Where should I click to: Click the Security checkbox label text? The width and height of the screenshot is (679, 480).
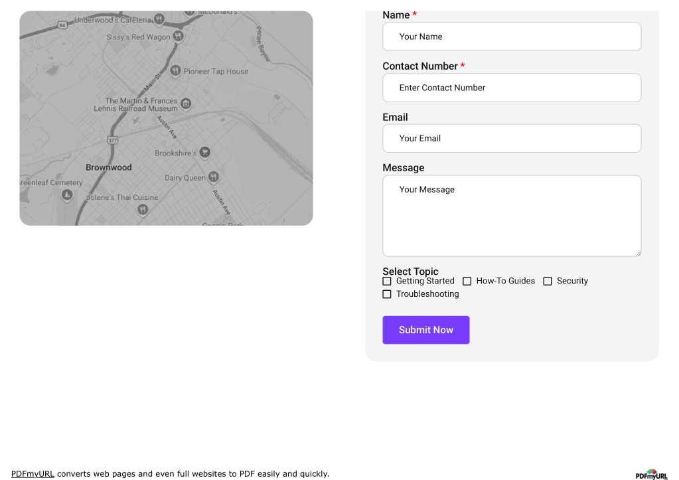(x=572, y=281)
